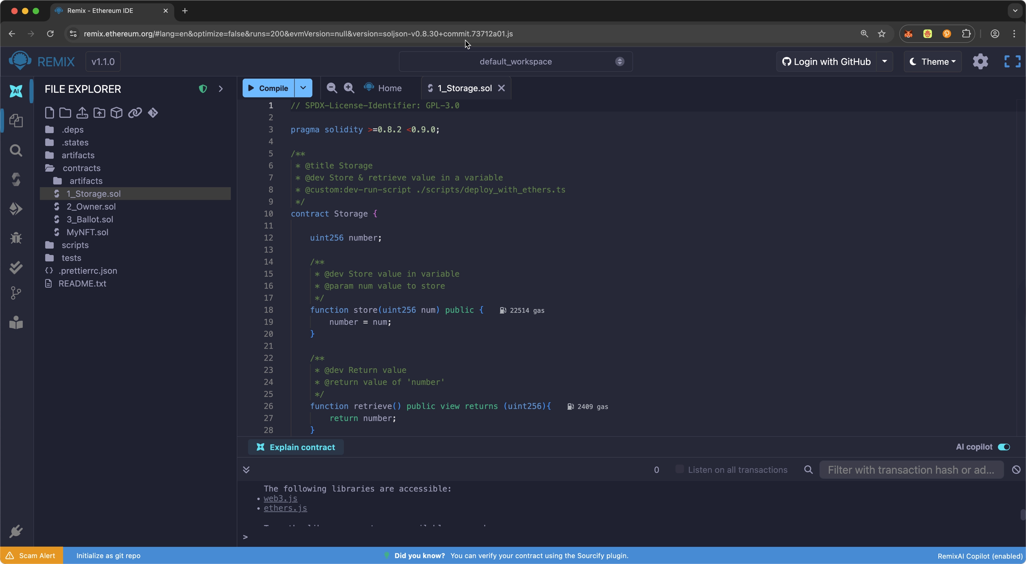Check Listen on all transactions
Image resolution: width=1026 pixels, height=564 pixels.
(680, 469)
